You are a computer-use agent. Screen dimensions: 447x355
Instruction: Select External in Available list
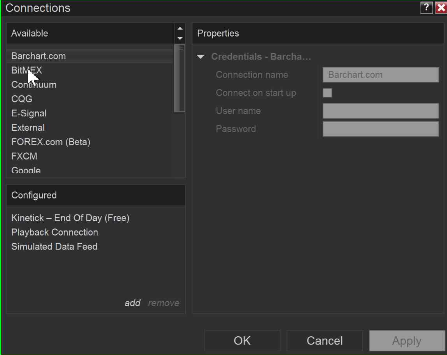[90, 128]
